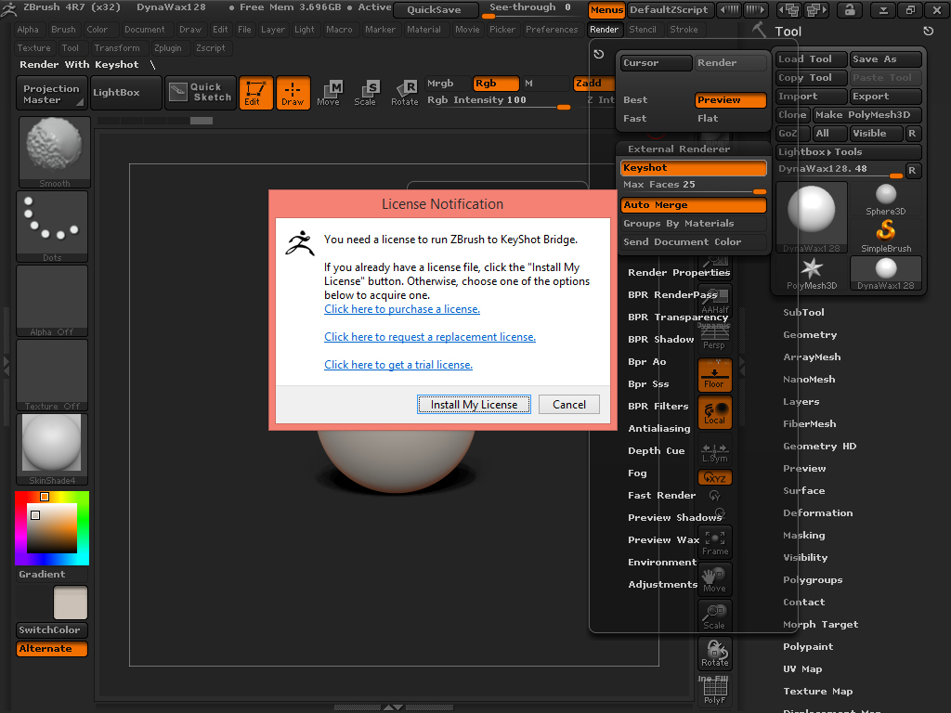The height and width of the screenshot is (713, 951).
Task: Click the Frame view icon
Action: (x=714, y=542)
